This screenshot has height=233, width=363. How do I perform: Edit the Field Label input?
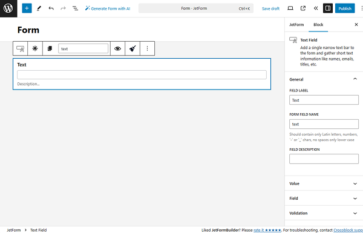pyautogui.click(x=324, y=100)
